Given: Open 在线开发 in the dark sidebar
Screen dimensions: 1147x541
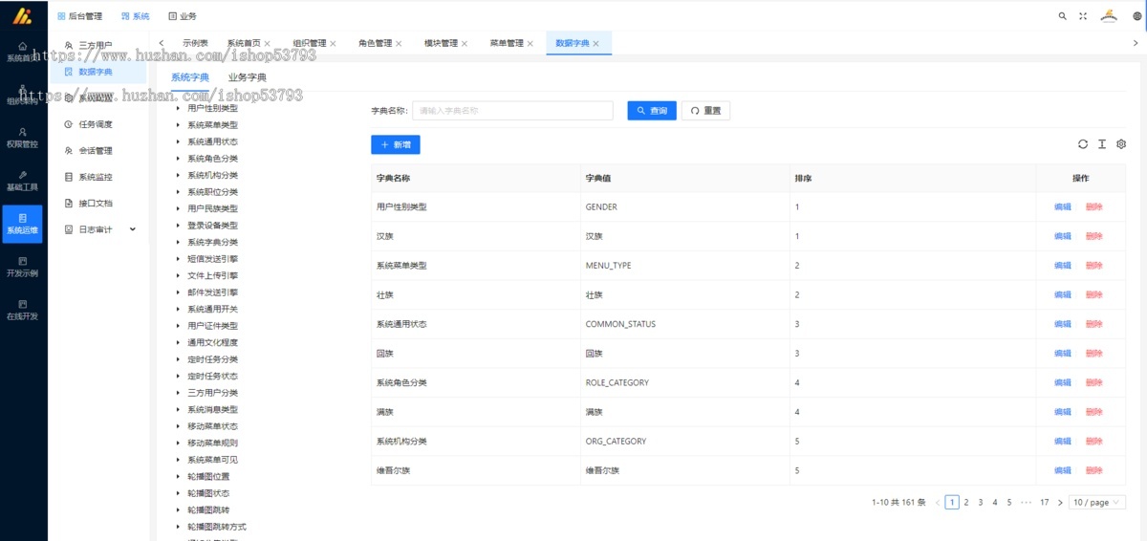Looking at the screenshot, I should coord(23,311).
